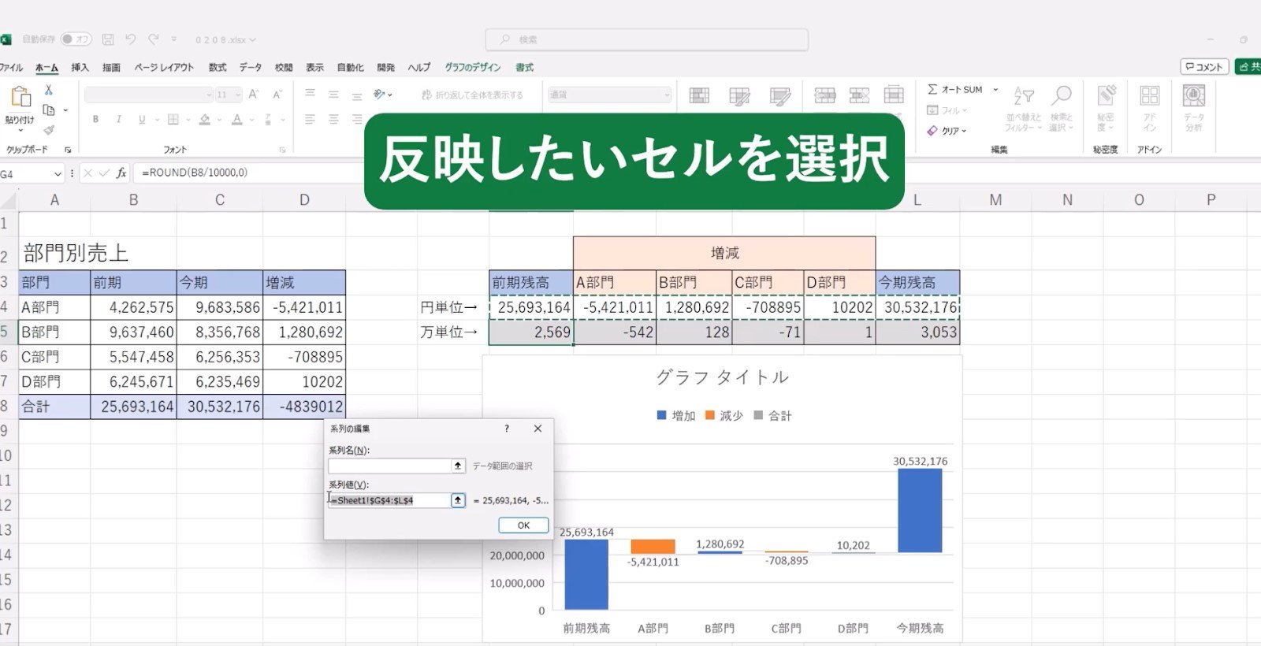Viewport: 1261px width, 646px height.
Task: Click the Redo arrow icon
Action: 154,39
